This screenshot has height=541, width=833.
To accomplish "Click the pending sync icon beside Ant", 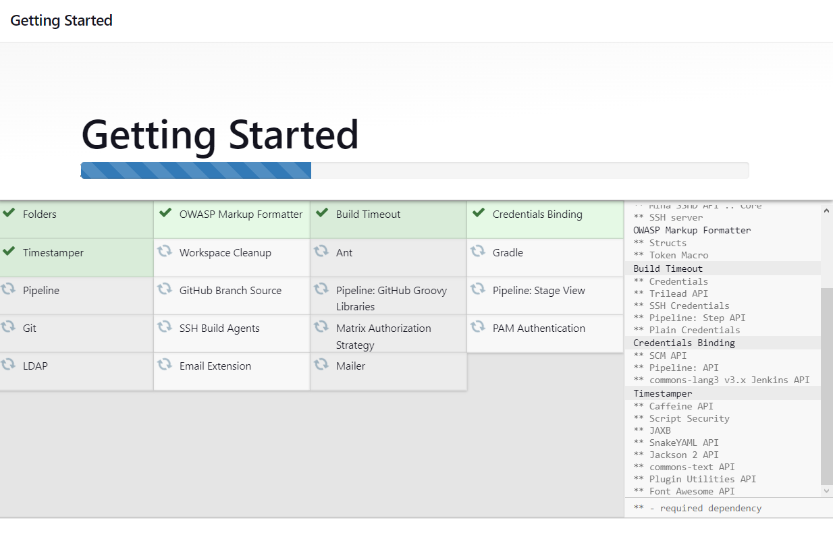I will point(321,252).
